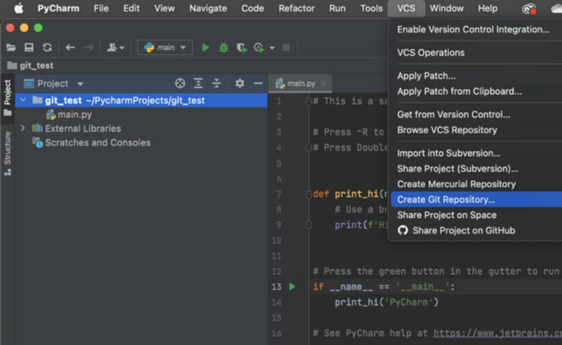Click the Profile run icon
This screenshot has height=345, width=562.
click(x=259, y=47)
